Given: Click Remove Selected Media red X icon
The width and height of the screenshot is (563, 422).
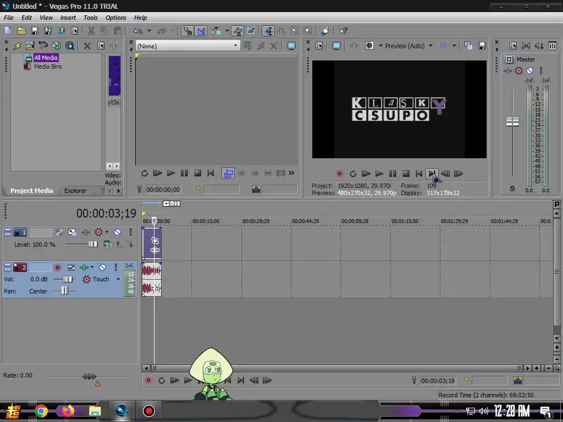Looking at the screenshot, I should pyautogui.click(x=87, y=46).
